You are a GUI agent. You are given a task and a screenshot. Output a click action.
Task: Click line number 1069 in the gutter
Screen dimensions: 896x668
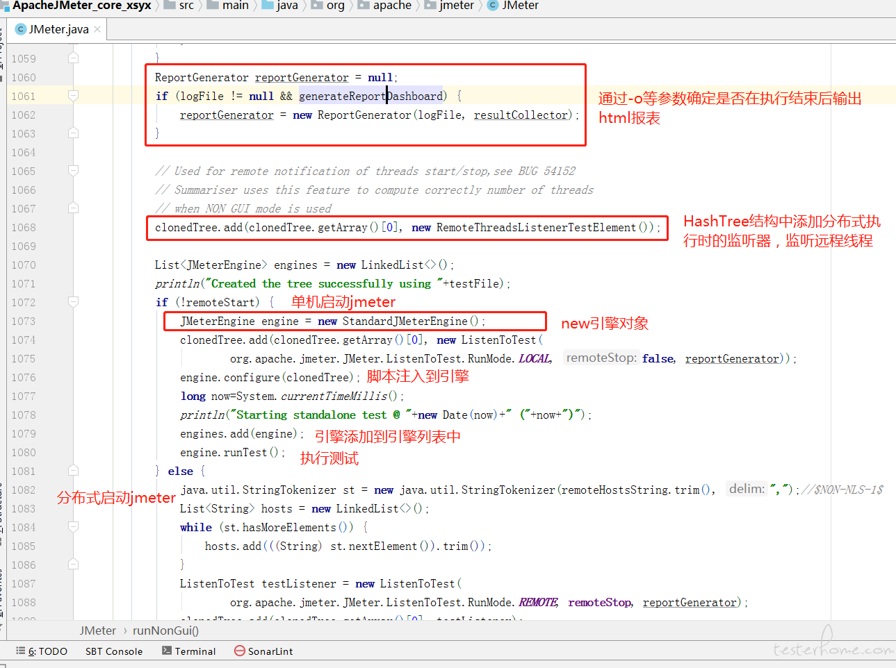(x=24, y=247)
